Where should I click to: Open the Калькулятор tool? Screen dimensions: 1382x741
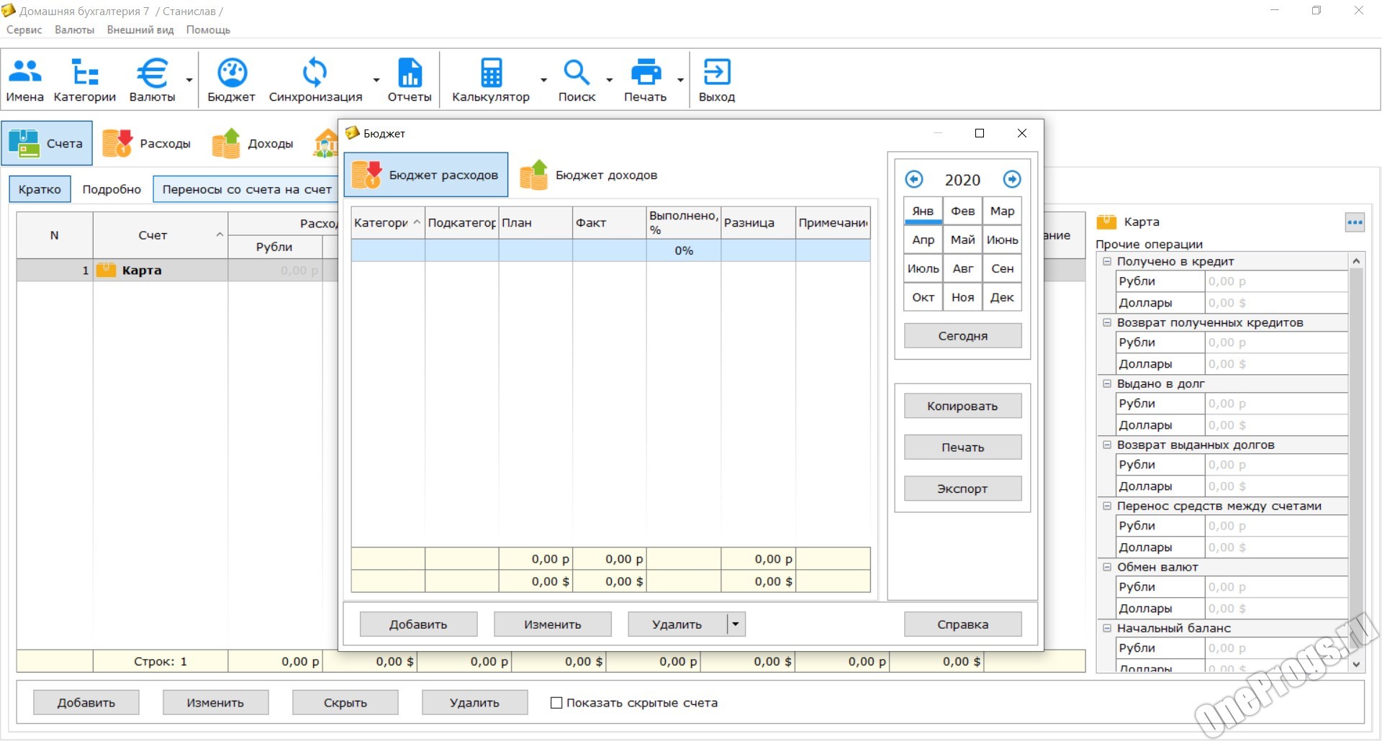tap(491, 72)
